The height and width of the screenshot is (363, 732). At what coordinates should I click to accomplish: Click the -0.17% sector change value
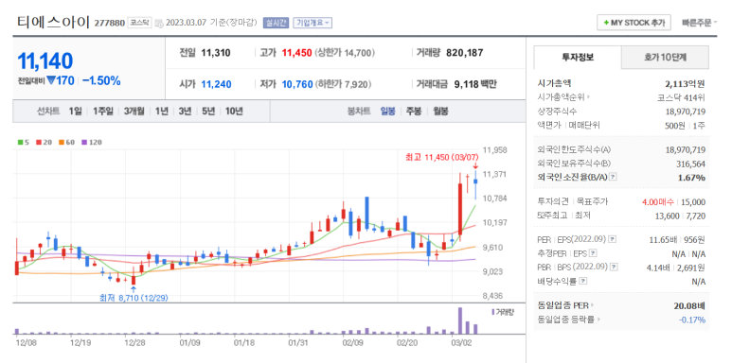(692, 320)
